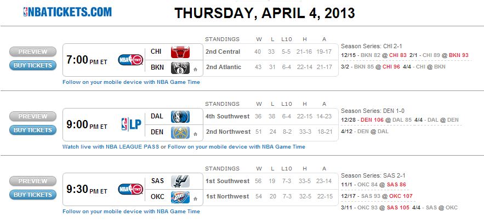Click the NBATickets.com logo
Image resolution: width=484 pixels, height=222 pixels.
[x=67, y=12]
